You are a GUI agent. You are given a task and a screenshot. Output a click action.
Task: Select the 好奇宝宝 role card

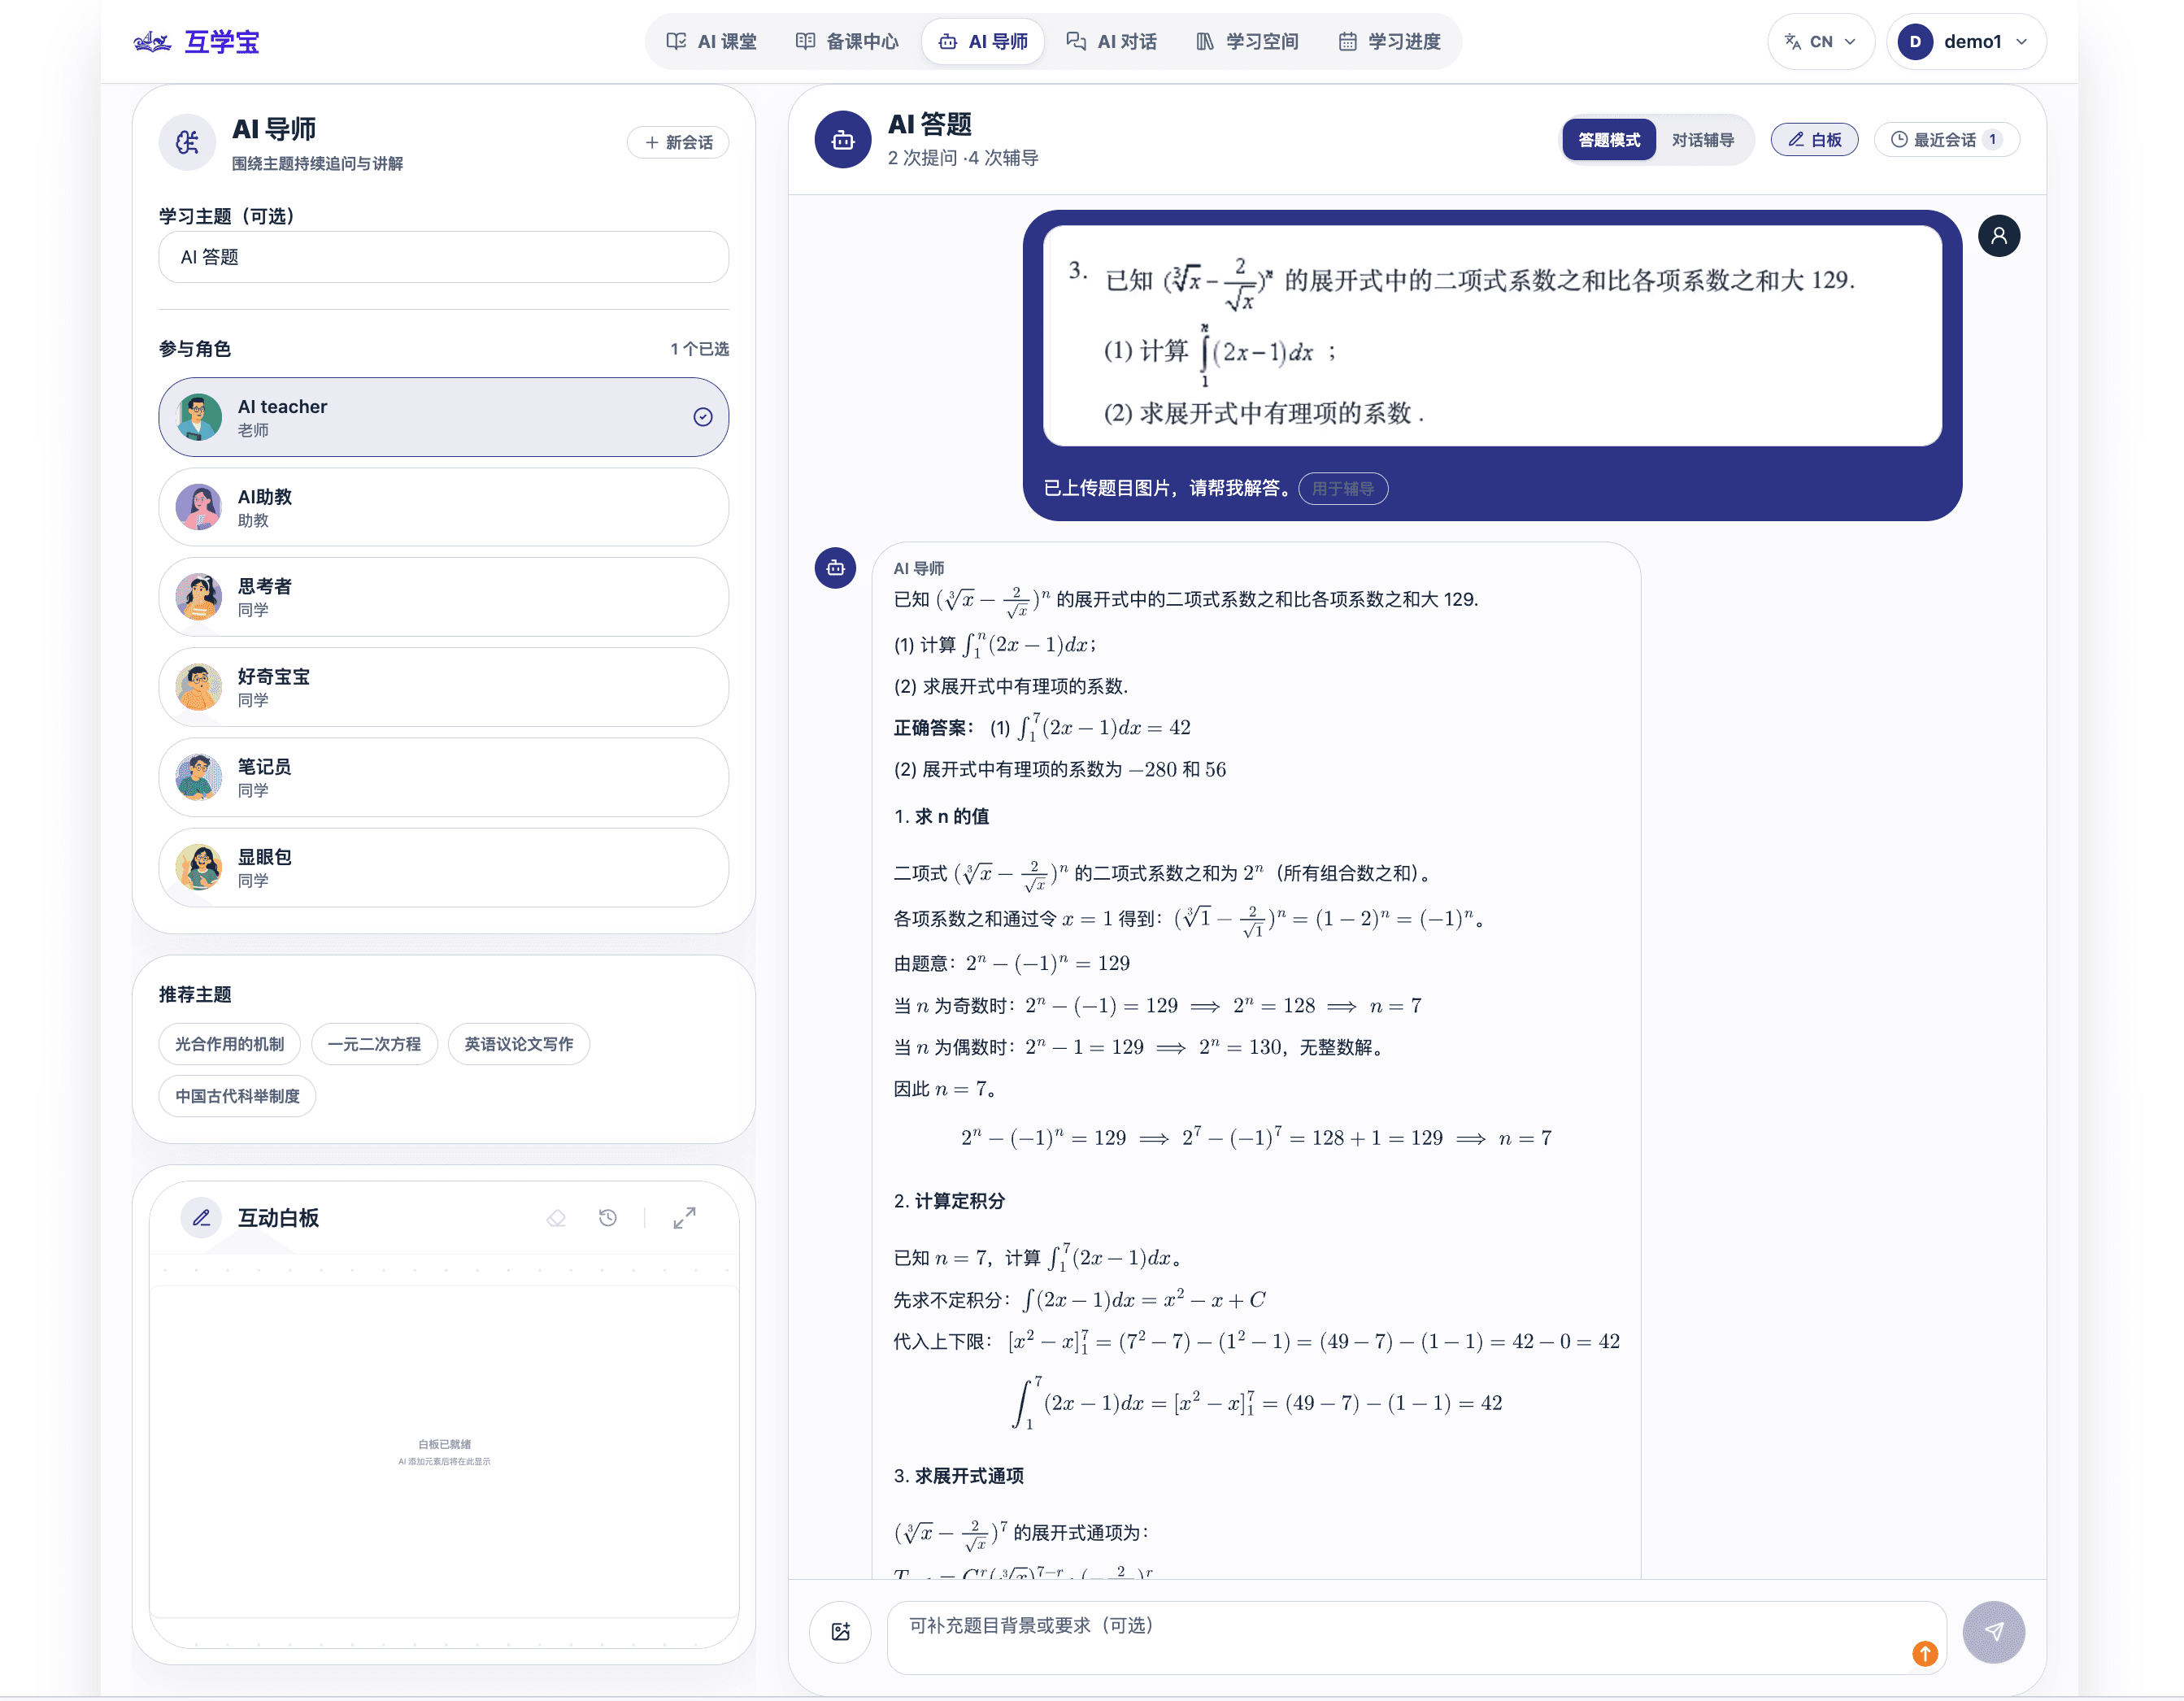click(444, 687)
